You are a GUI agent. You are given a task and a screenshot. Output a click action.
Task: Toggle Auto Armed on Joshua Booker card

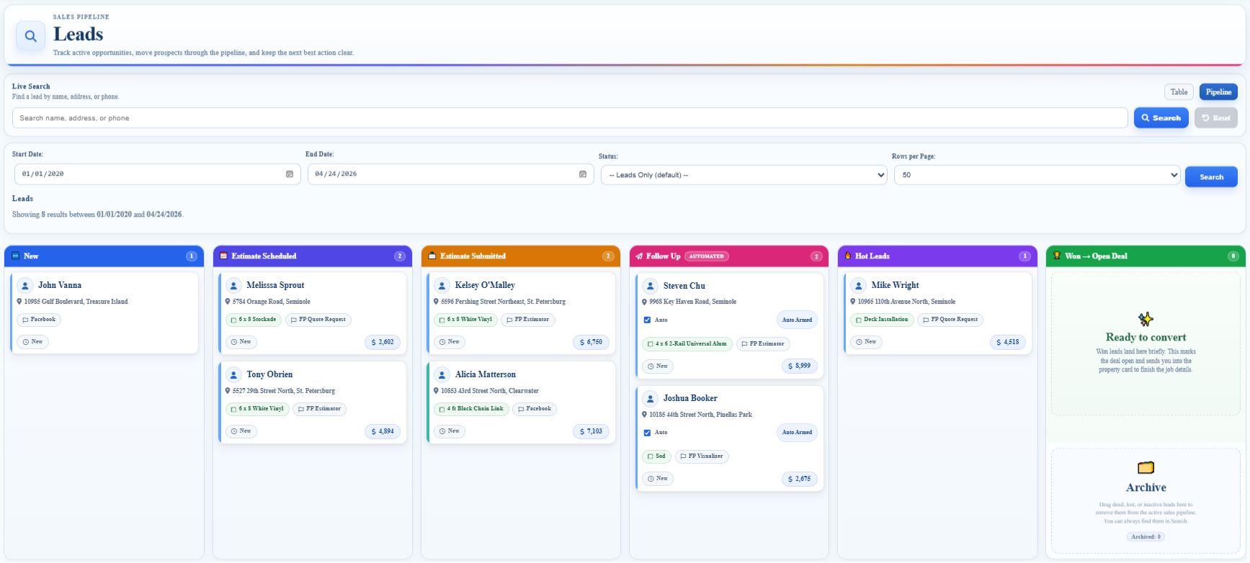pos(797,433)
